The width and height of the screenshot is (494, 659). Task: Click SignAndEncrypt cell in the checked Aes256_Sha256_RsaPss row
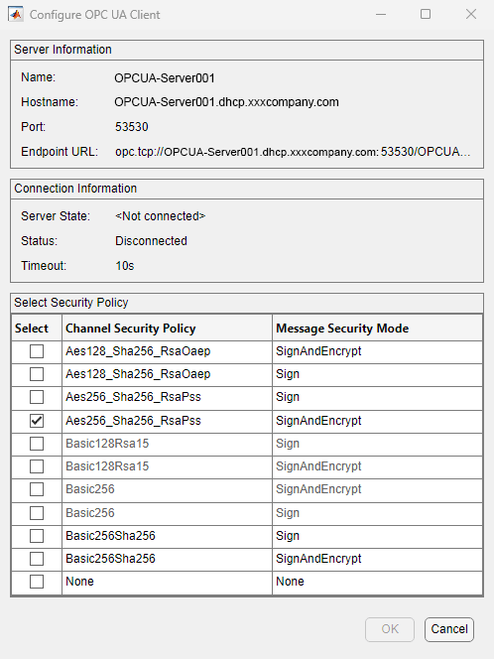(377, 420)
